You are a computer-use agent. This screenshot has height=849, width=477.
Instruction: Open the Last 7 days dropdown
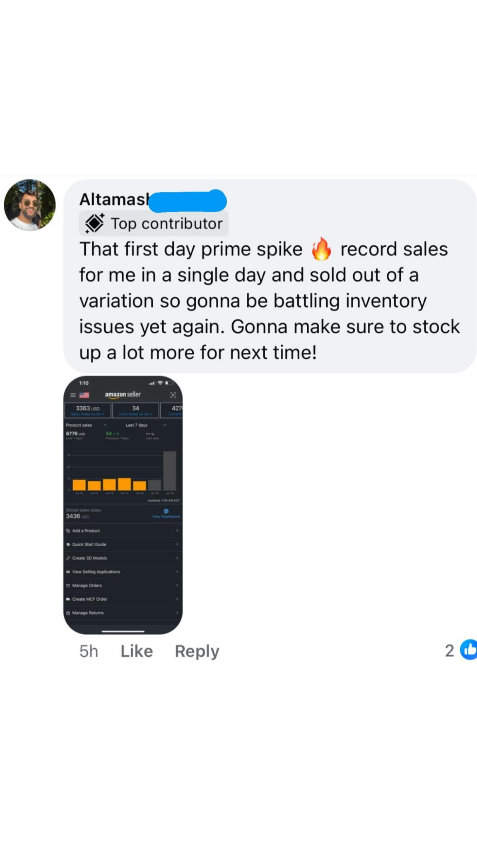(164, 425)
